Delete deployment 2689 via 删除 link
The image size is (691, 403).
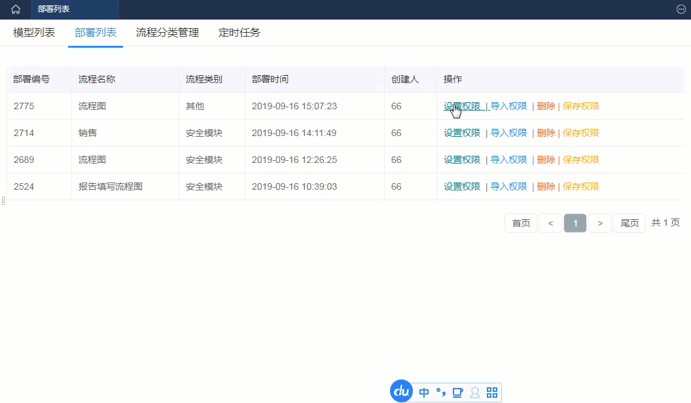[546, 160]
